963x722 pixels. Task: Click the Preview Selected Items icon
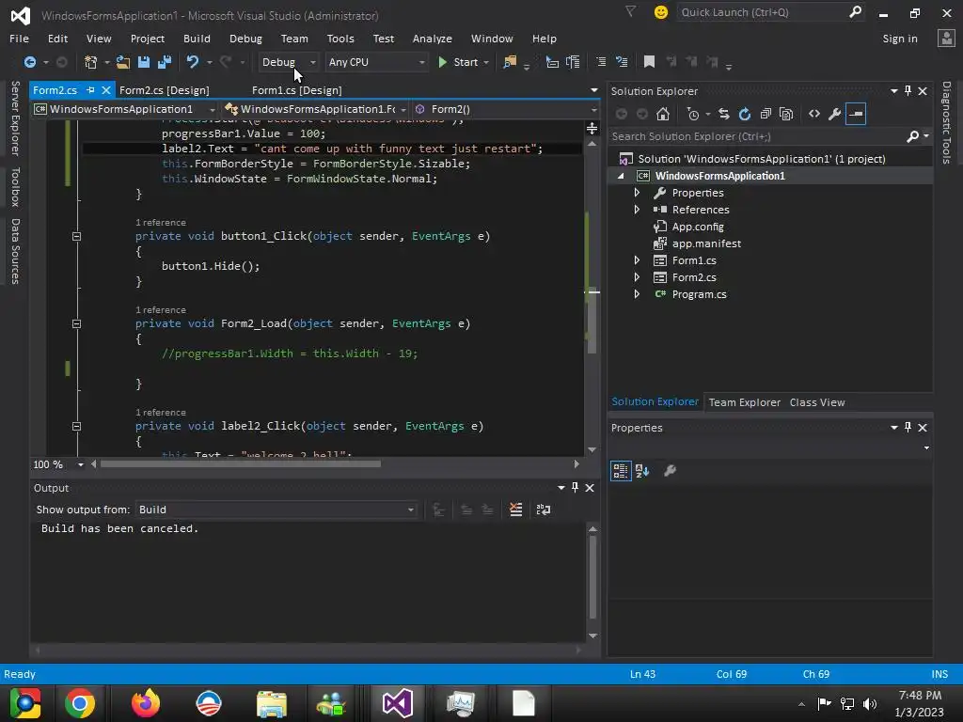click(856, 114)
